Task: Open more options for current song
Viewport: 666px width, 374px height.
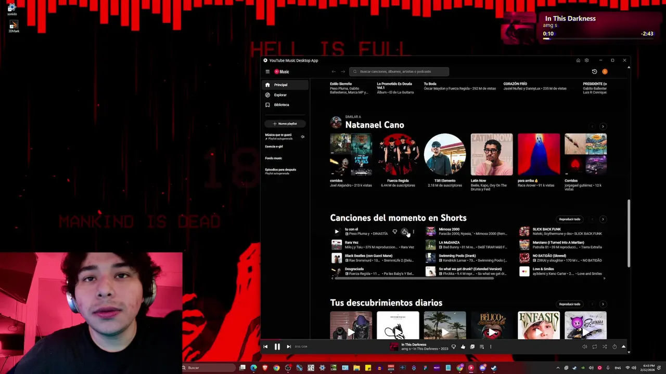Action: [x=490, y=346]
